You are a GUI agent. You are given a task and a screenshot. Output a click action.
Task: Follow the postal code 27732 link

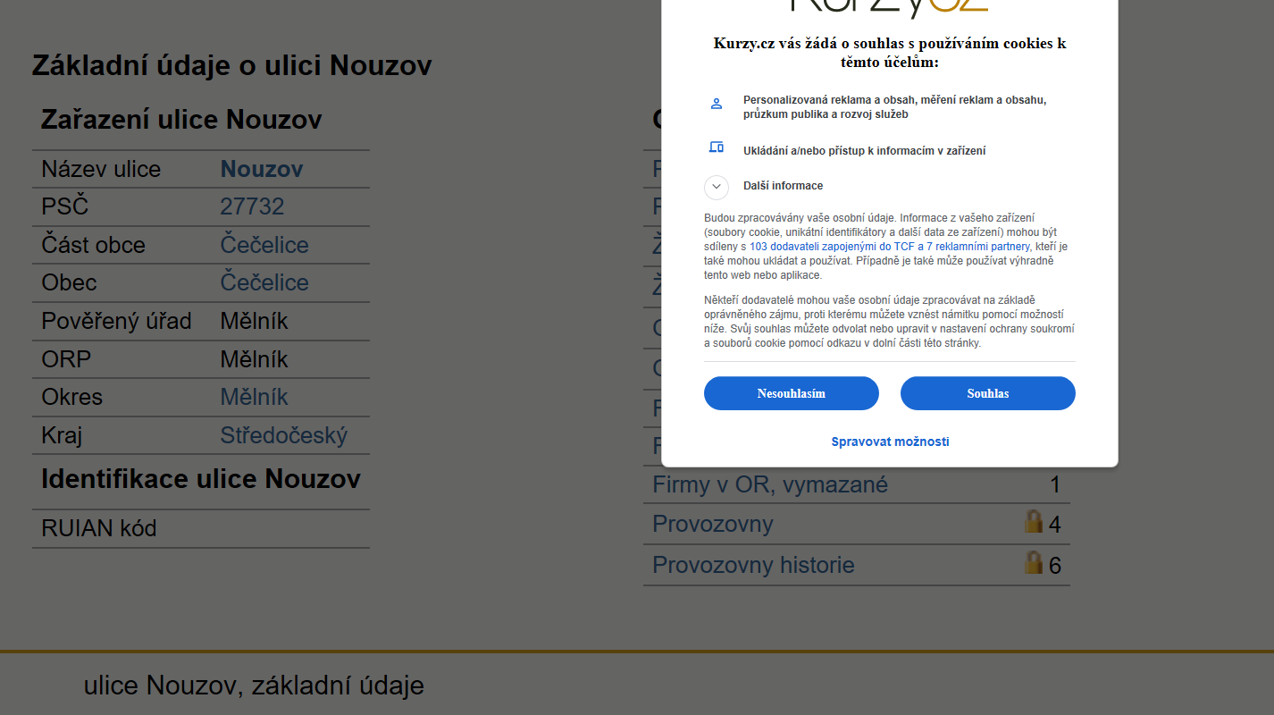[x=252, y=206]
